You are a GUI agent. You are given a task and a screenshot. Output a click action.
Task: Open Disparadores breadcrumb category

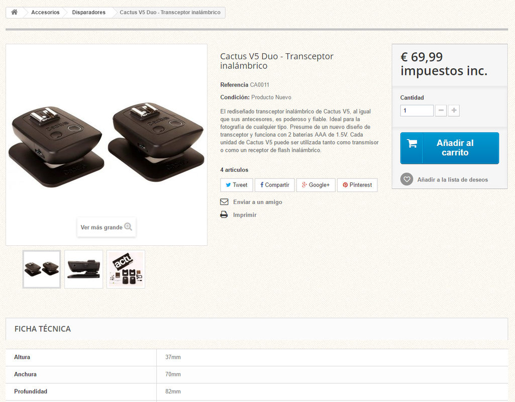(x=88, y=12)
